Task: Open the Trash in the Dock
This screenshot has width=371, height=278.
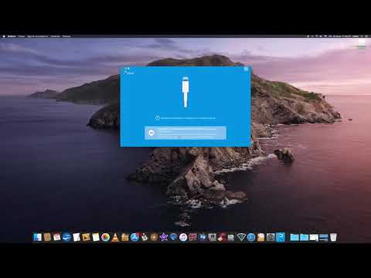Action: (333, 237)
